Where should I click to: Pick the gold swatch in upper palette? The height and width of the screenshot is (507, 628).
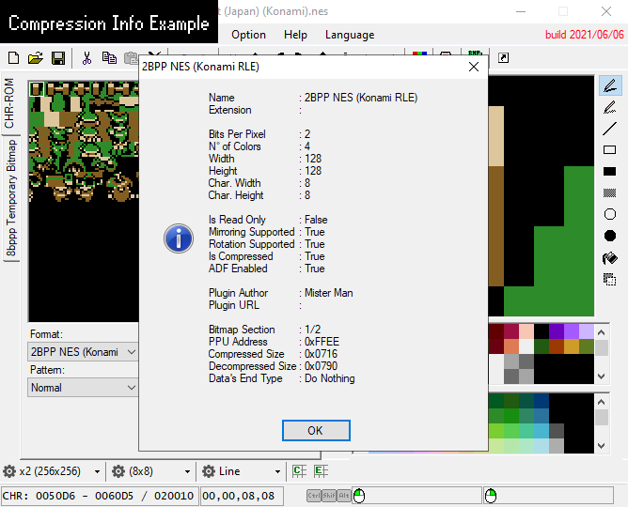[x=572, y=346]
